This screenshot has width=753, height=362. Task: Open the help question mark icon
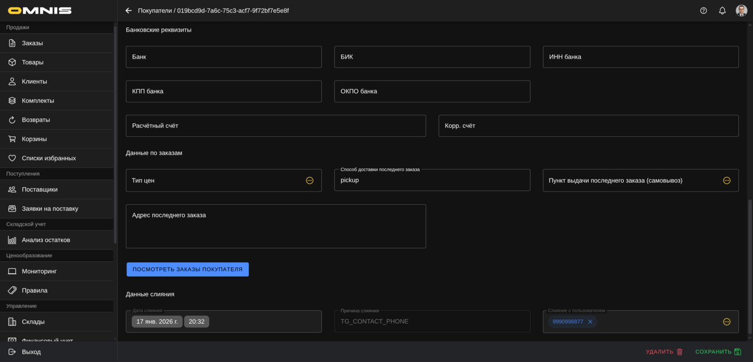click(x=703, y=10)
